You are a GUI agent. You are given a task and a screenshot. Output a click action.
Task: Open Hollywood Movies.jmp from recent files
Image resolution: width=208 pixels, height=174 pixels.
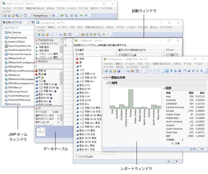(20, 54)
